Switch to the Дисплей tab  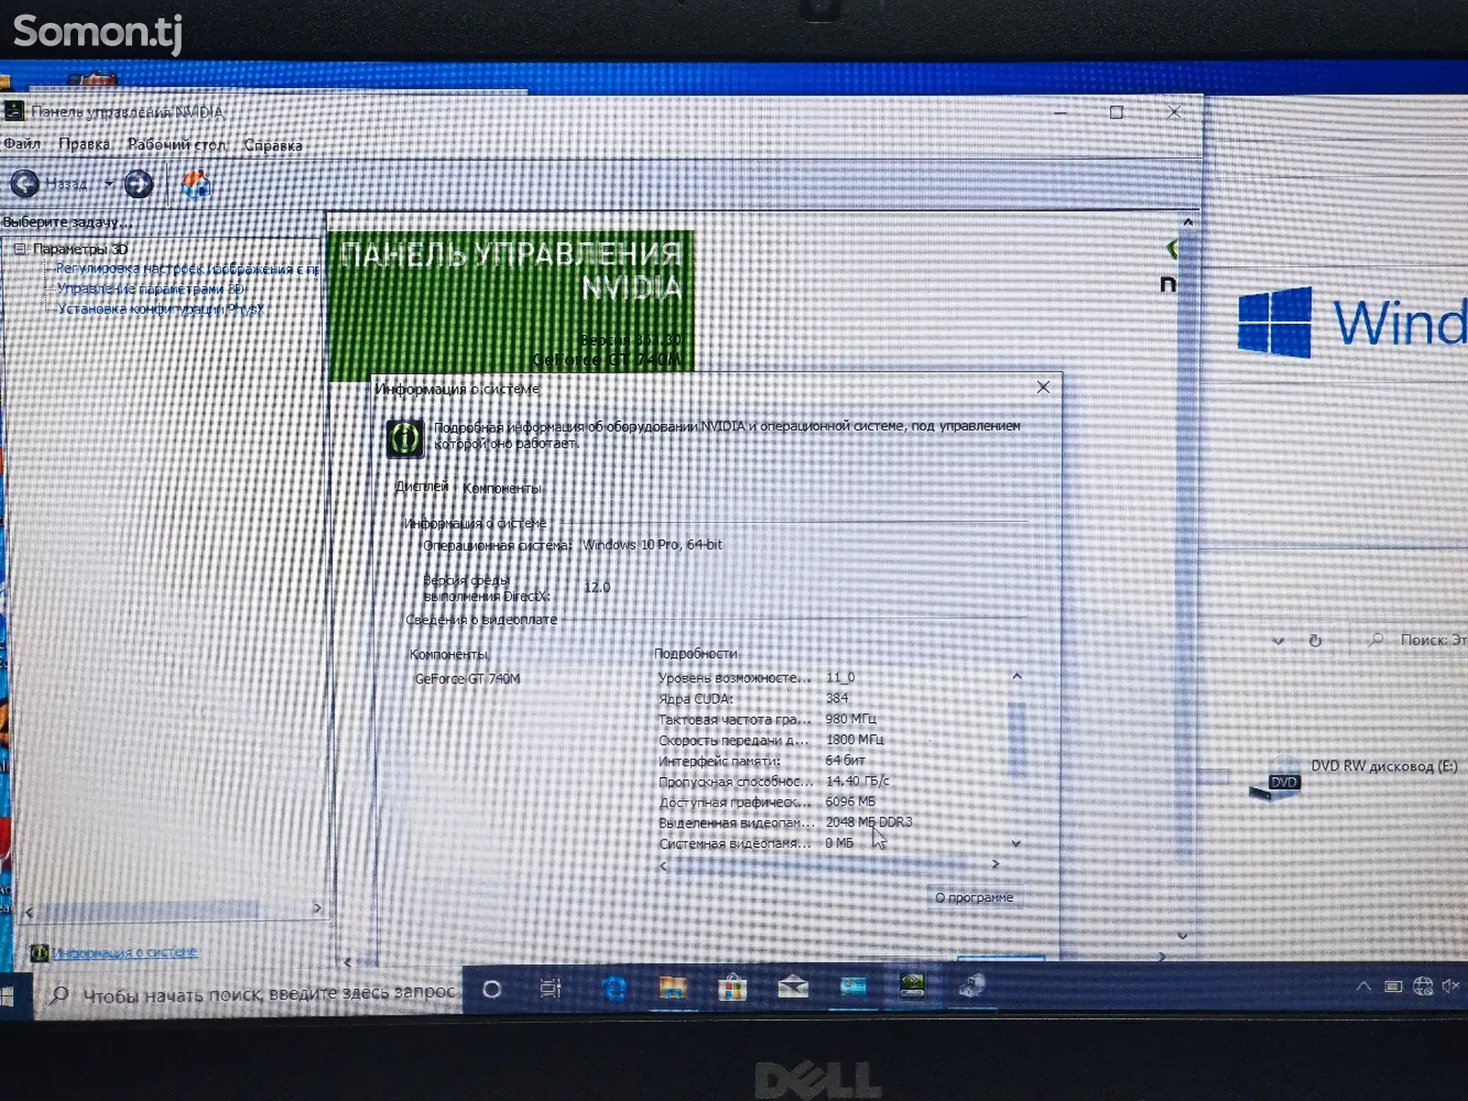[421, 486]
